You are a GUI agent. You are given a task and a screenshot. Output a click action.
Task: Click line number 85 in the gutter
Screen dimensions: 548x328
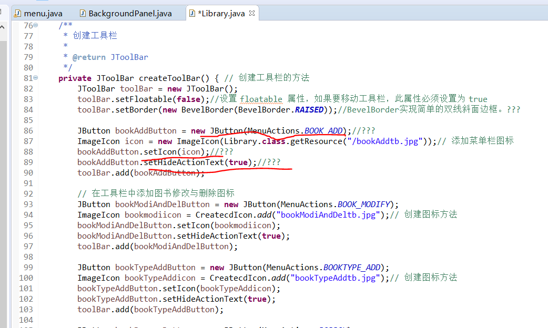tap(28, 120)
